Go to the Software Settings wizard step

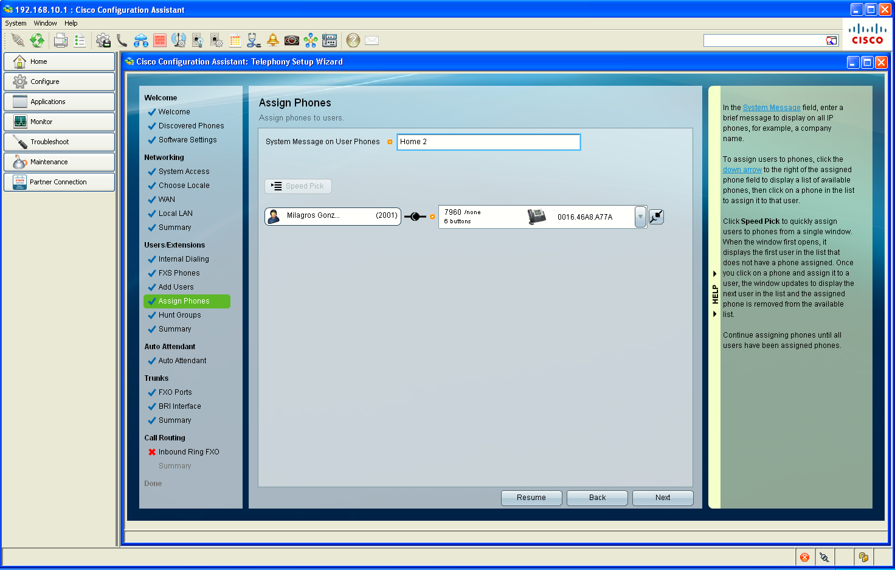pyautogui.click(x=187, y=140)
